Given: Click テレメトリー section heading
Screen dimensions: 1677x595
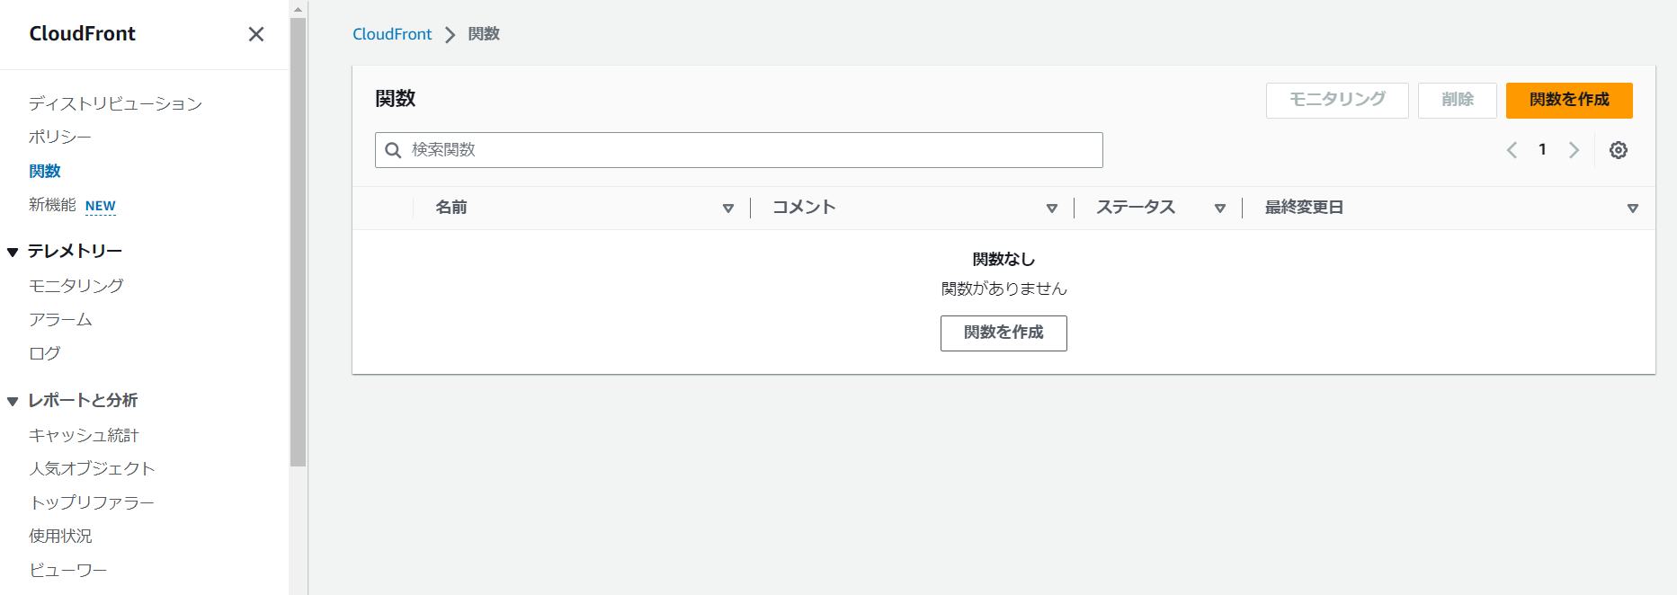Looking at the screenshot, I should [x=75, y=251].
